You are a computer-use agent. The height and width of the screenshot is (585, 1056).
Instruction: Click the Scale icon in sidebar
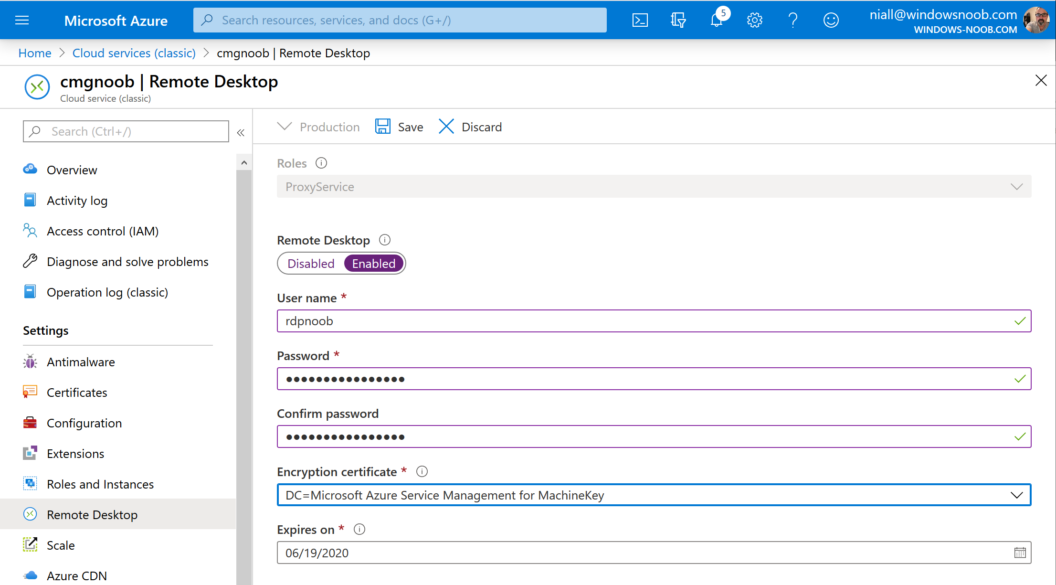pos(30,545)
